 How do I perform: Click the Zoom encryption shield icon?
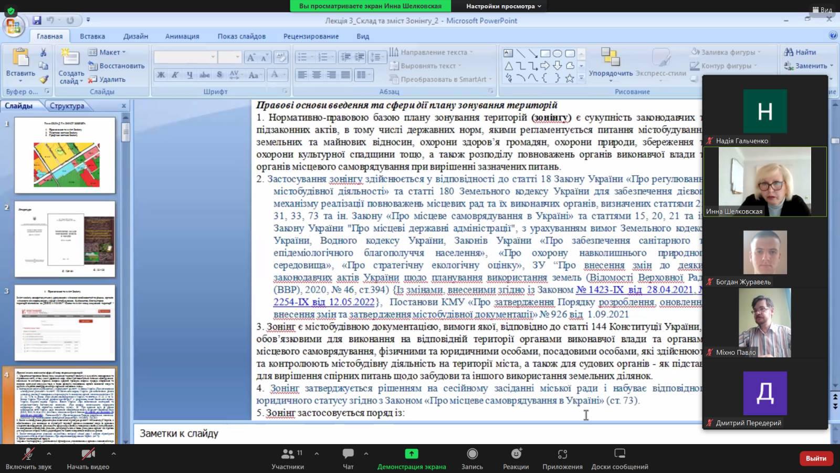pyautogui.click(x=10, y=11)
